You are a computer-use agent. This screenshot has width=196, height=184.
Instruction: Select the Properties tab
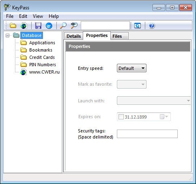(x=97, y=35)
